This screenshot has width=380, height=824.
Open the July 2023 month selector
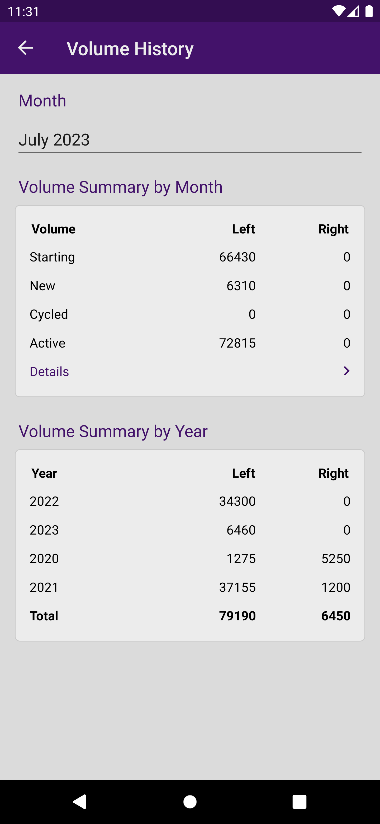(190, 140)
